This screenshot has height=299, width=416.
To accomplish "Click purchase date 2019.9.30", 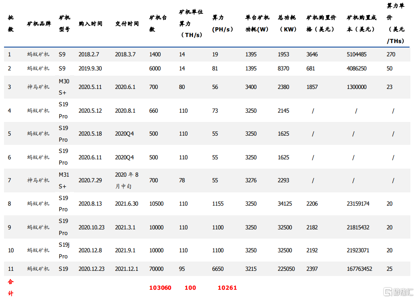I will point(90,68).
